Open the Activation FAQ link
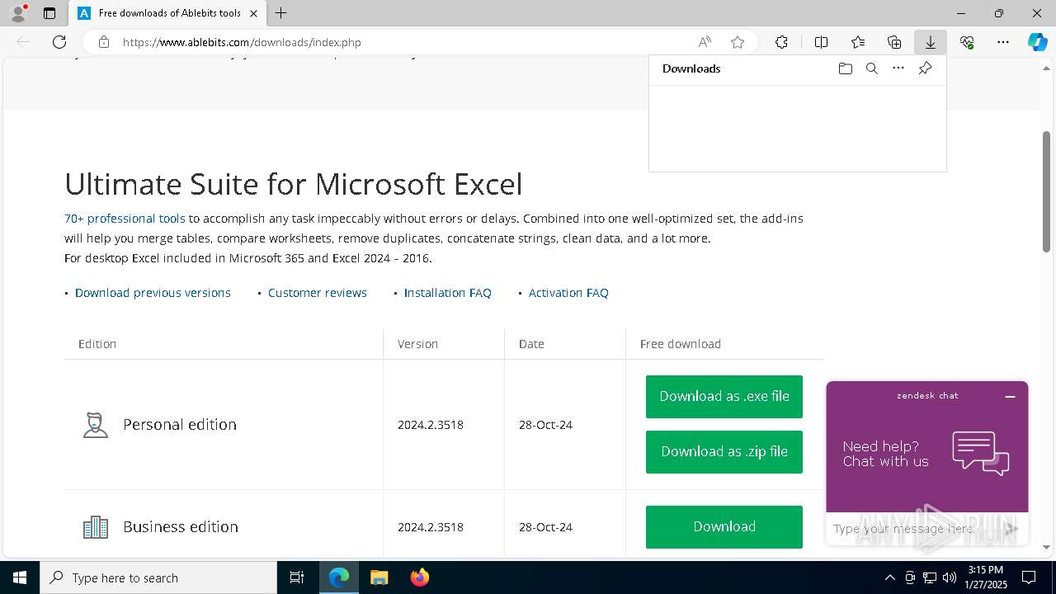 [x=568, y=293]
